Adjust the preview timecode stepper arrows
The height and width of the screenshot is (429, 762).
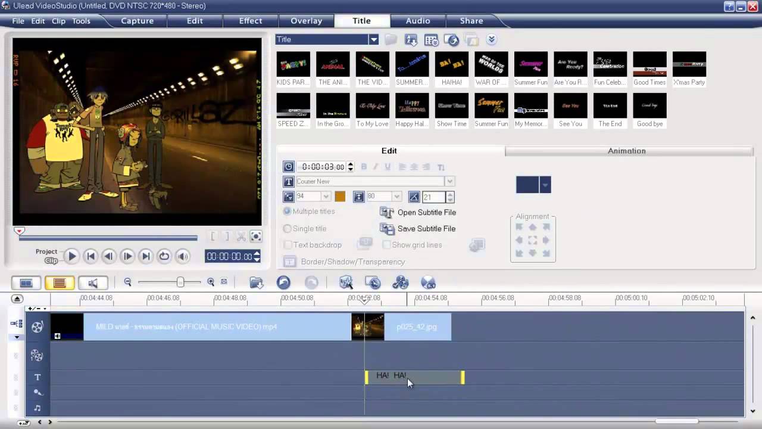click(x=257, y=256)
